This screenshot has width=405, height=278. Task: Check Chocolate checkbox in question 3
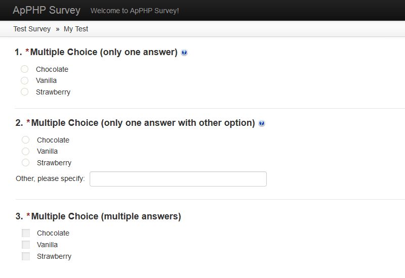click(x=26, y=233)
